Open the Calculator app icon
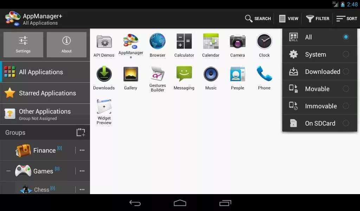Viewport: 360px width, 211px height. [x=184, y=41]
